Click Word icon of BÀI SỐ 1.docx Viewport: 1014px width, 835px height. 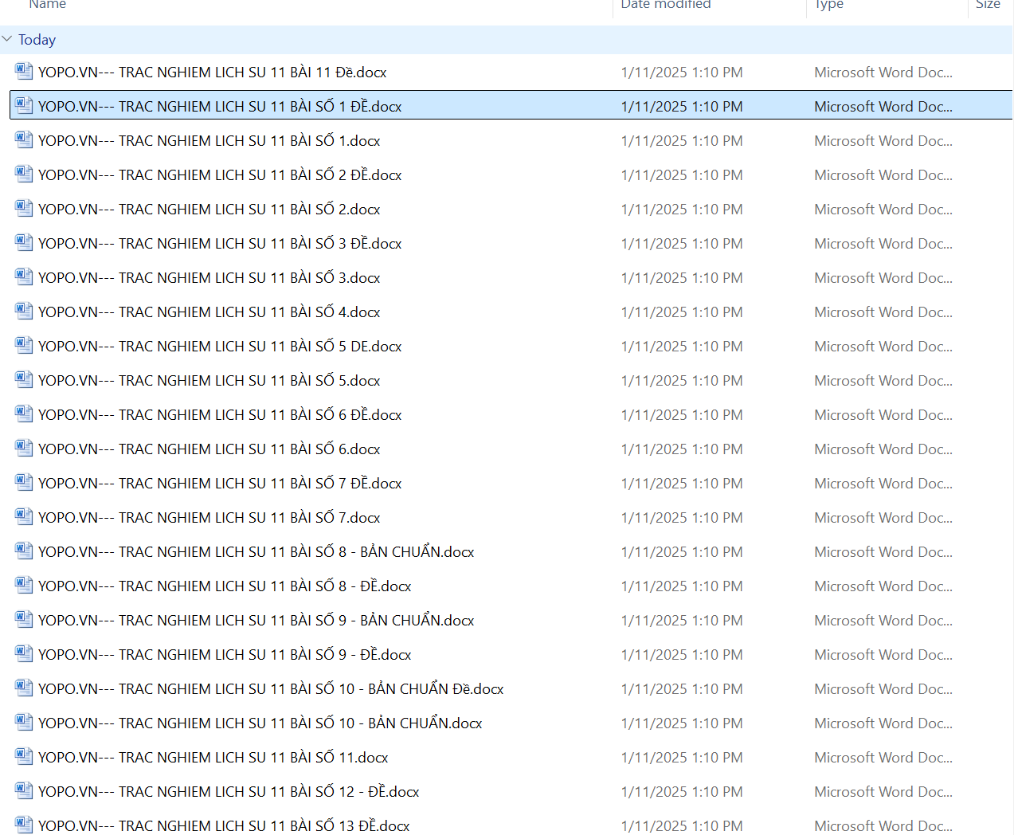[24, 140]
